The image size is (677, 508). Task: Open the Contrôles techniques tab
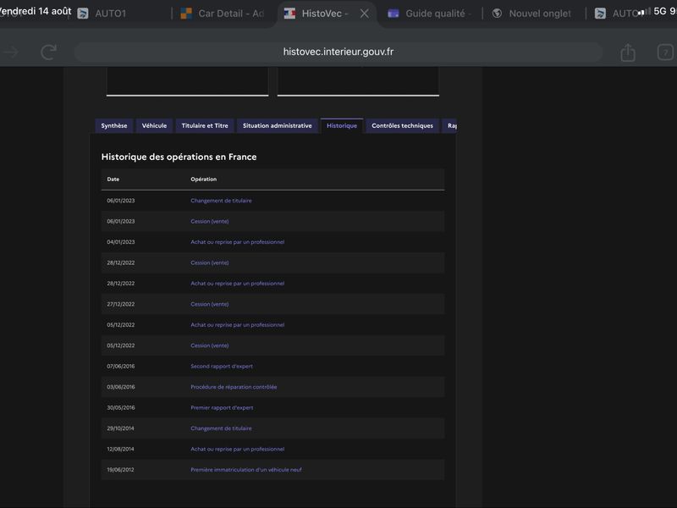[x=402, y=125]
